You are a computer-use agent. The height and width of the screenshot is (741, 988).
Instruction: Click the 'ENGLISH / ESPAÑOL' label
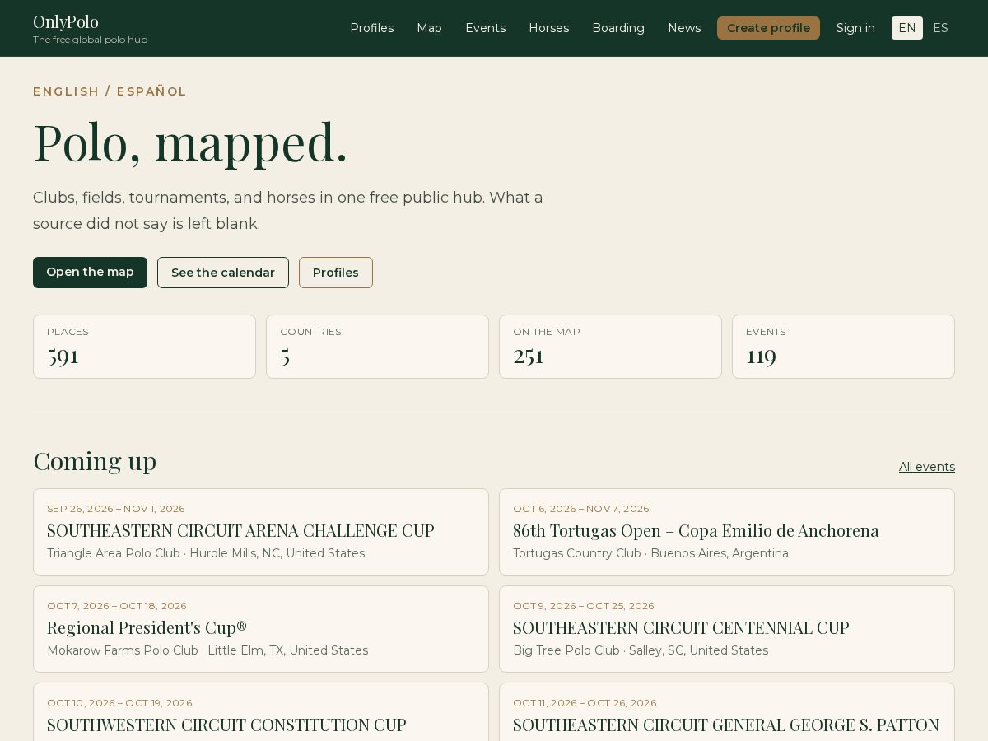click(110, 91)
